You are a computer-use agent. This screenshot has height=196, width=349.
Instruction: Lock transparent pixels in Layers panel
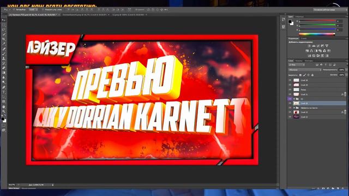(x=300, y=75)
